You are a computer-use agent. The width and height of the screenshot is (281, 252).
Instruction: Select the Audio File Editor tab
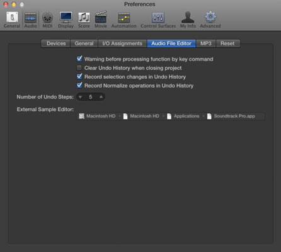(171, 43)
